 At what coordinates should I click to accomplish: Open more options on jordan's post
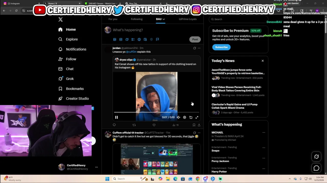coord(199,48)
